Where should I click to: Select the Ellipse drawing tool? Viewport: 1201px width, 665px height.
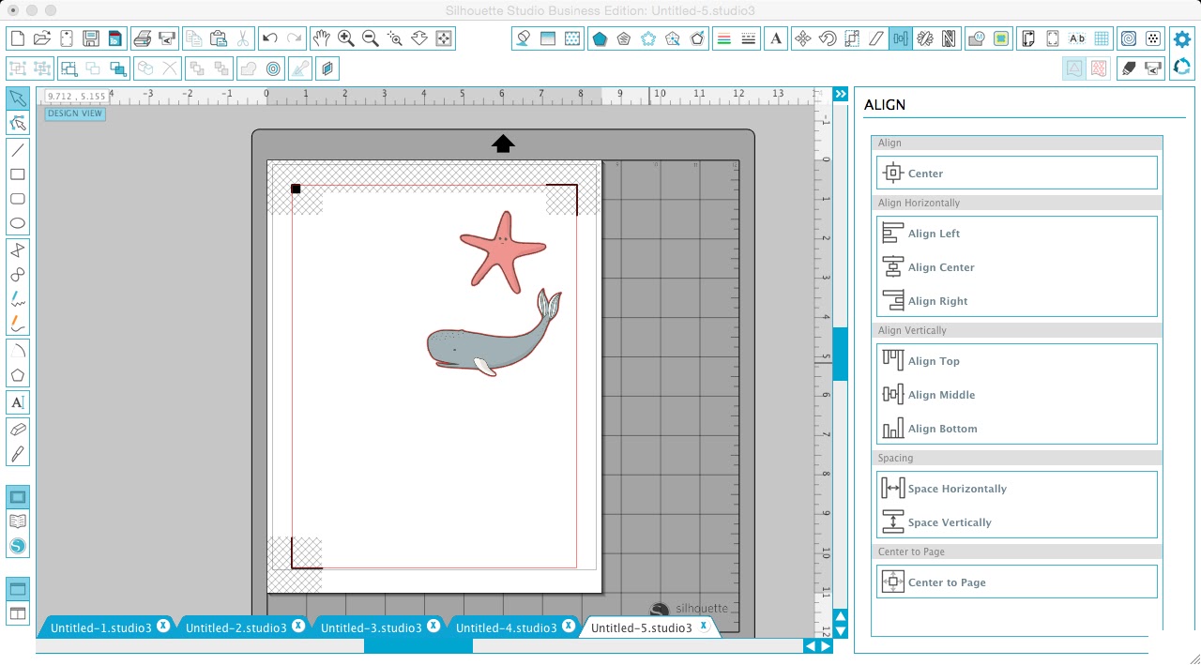[17, 222]
